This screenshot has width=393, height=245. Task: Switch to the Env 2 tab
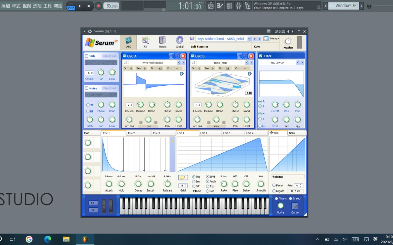tap(138, 133)
